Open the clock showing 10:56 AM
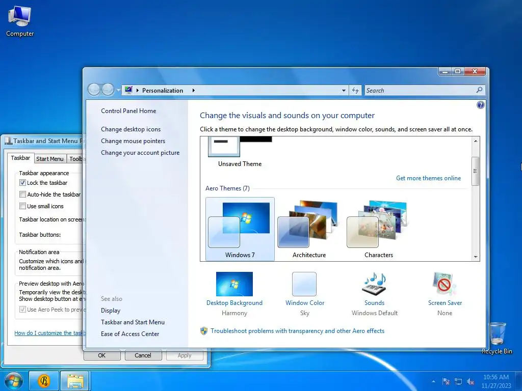The image size is (522, 391). [x=496, y=381]
